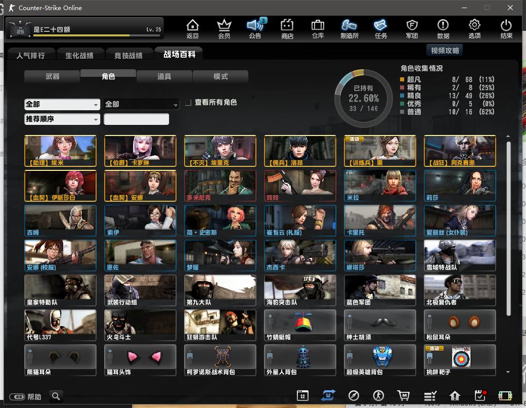The width and height of the screenshot is (526, 408).
Task: Open 返回 home icon in top bar
Action: click(193, 28)
